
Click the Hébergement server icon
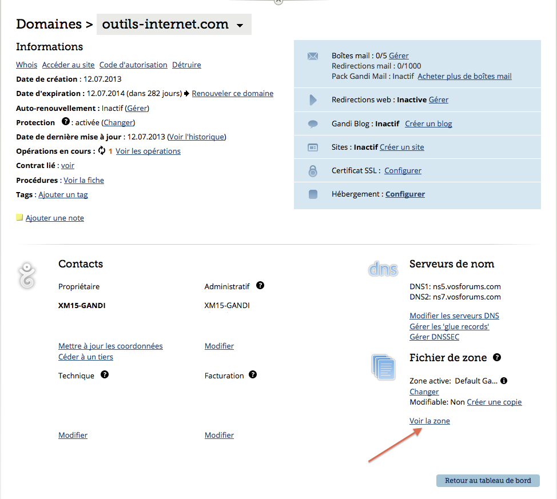313,194
